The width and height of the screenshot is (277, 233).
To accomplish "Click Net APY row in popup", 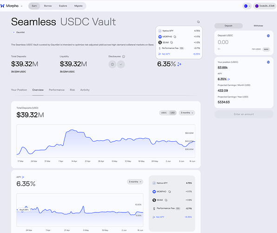I will (x=179, y=54).
